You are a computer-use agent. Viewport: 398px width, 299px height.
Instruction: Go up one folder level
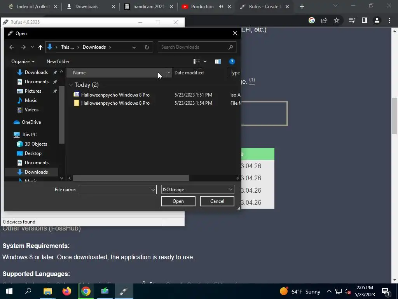(x=40, y=47)
